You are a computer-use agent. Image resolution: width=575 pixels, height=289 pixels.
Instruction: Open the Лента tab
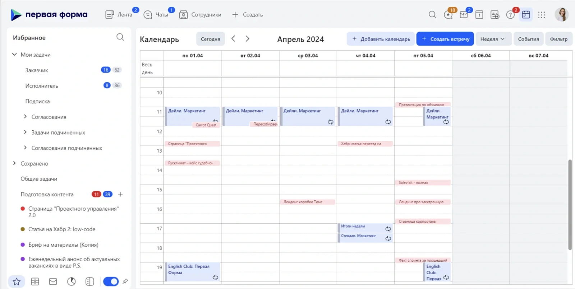tap(119, 15)
